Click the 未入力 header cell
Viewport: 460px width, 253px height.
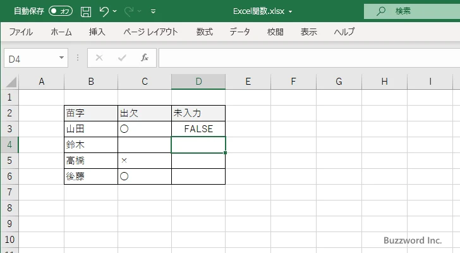point(198,113)
